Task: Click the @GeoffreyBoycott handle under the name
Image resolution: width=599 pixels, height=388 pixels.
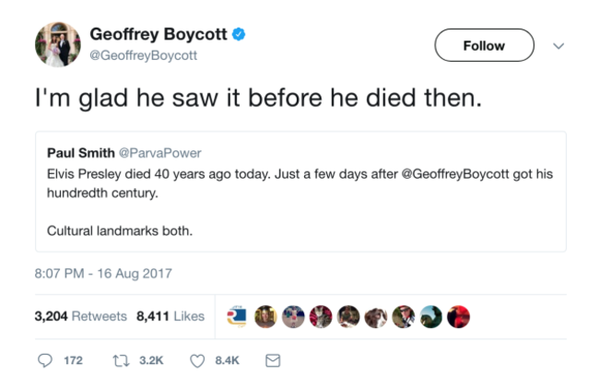Action: coord(143,55)
